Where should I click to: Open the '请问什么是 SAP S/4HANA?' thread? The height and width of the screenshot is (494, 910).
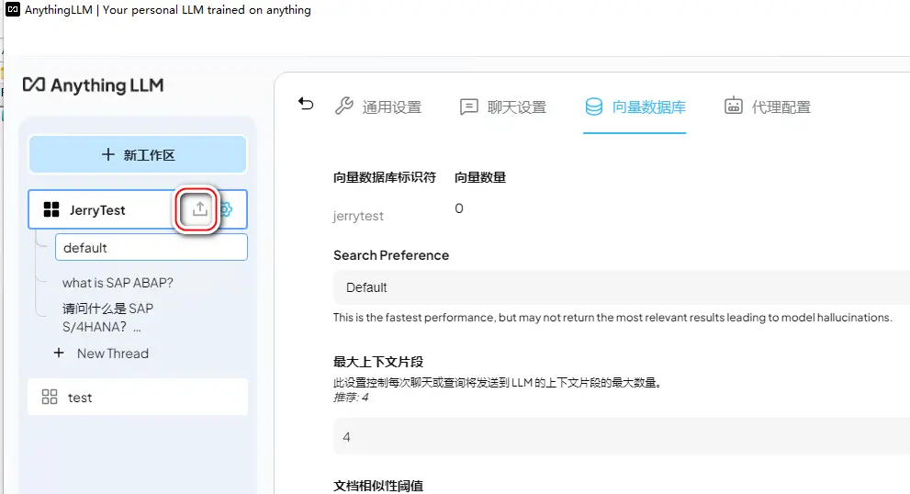coord(108,318)
